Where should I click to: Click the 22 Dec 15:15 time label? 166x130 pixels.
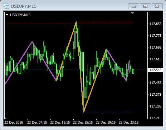point(83,122)
